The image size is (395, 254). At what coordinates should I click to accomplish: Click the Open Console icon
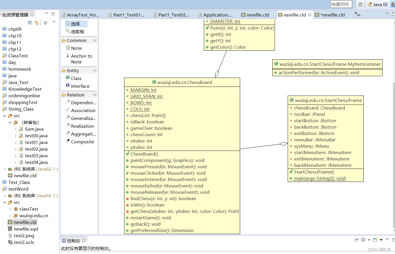[x=375, y=240]
